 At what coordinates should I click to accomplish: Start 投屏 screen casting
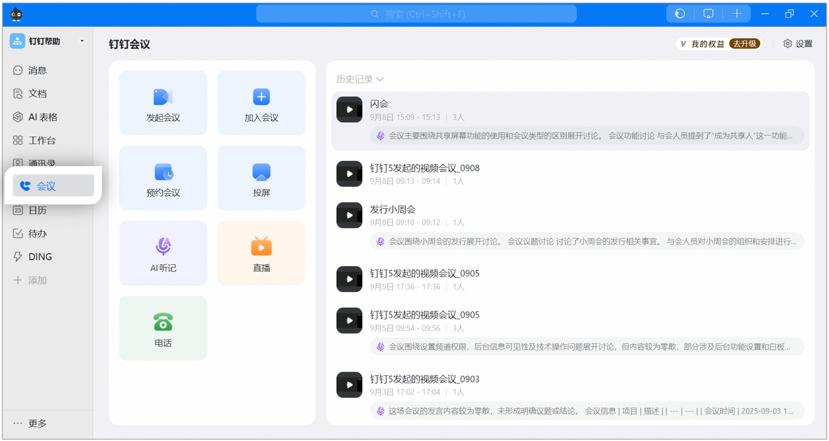point(261,172)
